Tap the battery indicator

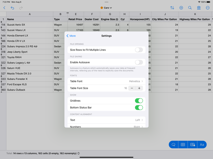(x=208, y=2)
